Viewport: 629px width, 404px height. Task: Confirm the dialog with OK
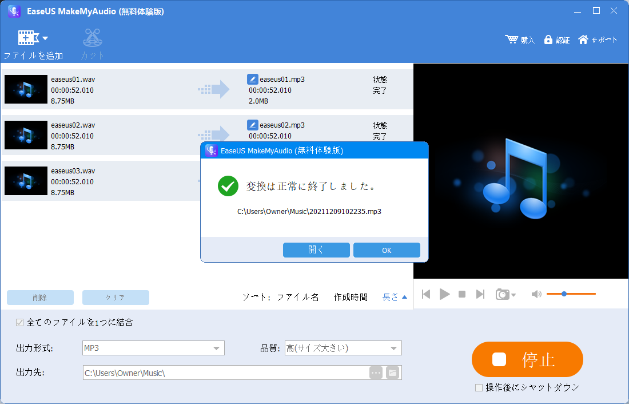point(387,250)
